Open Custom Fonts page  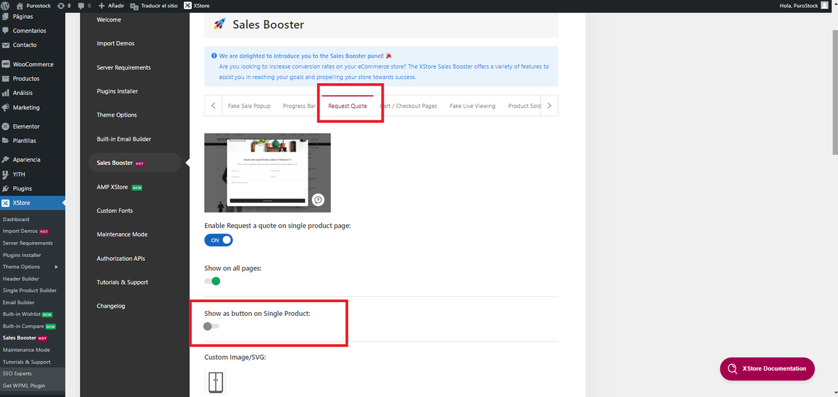(115, 211)
